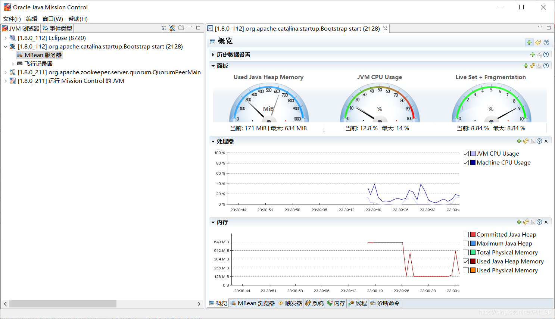This screenshot has width=555, height=319.
Task: Uncheck JVM CPU Usage series
Action: [x=466, y=153]
